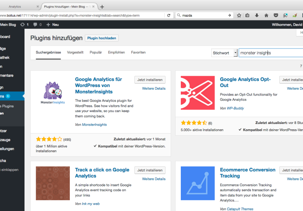Screen dimensions: 303x211
Task: Open the Catapult Themes author link
Action: click(x=240, y=209)
